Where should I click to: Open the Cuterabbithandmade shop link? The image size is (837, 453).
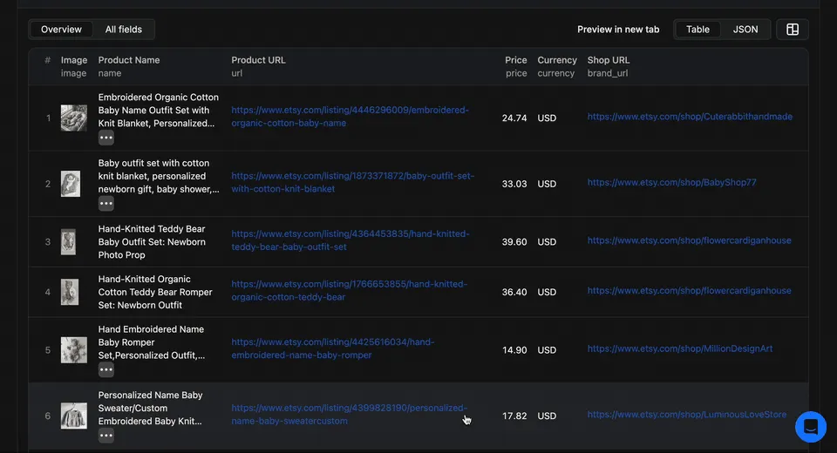[x=689, y=117]
